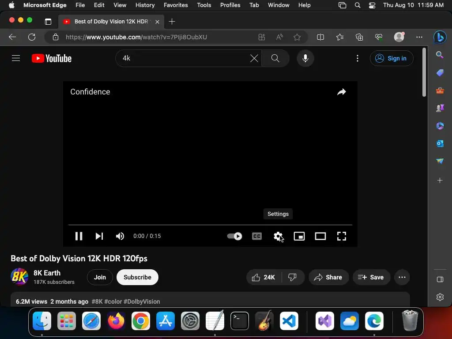Add app to Edge sidebar plus
Image resolution: width=452 pixels, height=339 pixels.
[x=440, y=181]
